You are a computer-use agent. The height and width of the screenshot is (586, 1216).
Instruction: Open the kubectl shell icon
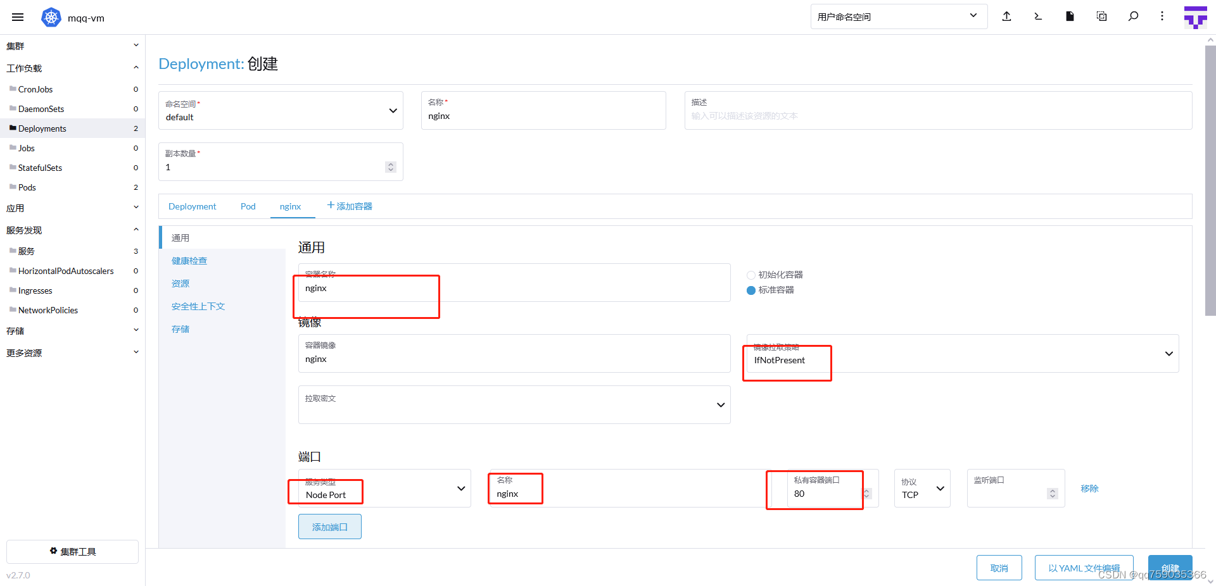(x=1038, y=16)
